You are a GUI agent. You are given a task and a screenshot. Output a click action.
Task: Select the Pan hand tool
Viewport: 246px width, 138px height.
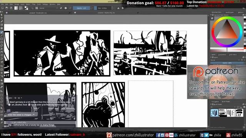[x=2, y=119]
